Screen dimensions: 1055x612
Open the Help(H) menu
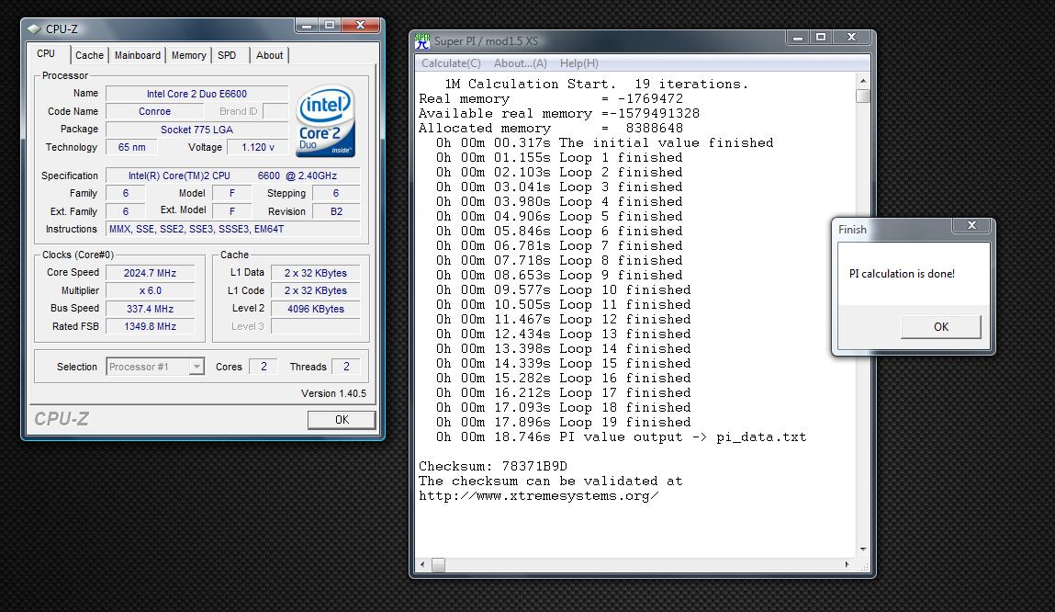coord(578,63)
